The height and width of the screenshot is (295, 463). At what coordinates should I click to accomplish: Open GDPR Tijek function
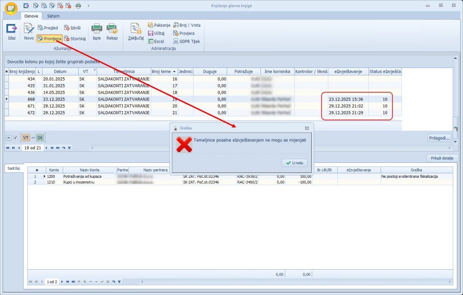pyautogui.click(x=186, y=42)
